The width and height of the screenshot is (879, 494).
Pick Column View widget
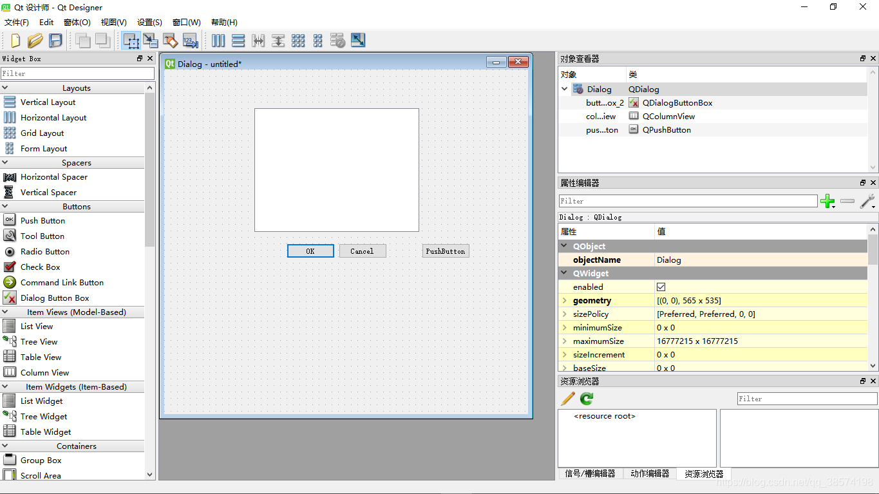click(44, 372)
